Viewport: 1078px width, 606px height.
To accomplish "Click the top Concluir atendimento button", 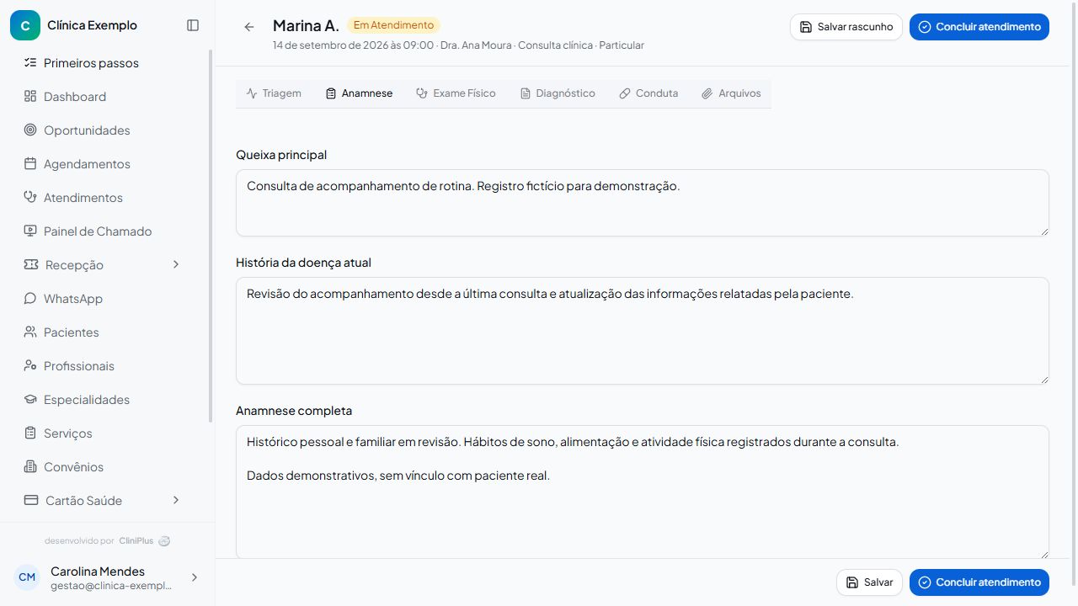I will 979,27.
